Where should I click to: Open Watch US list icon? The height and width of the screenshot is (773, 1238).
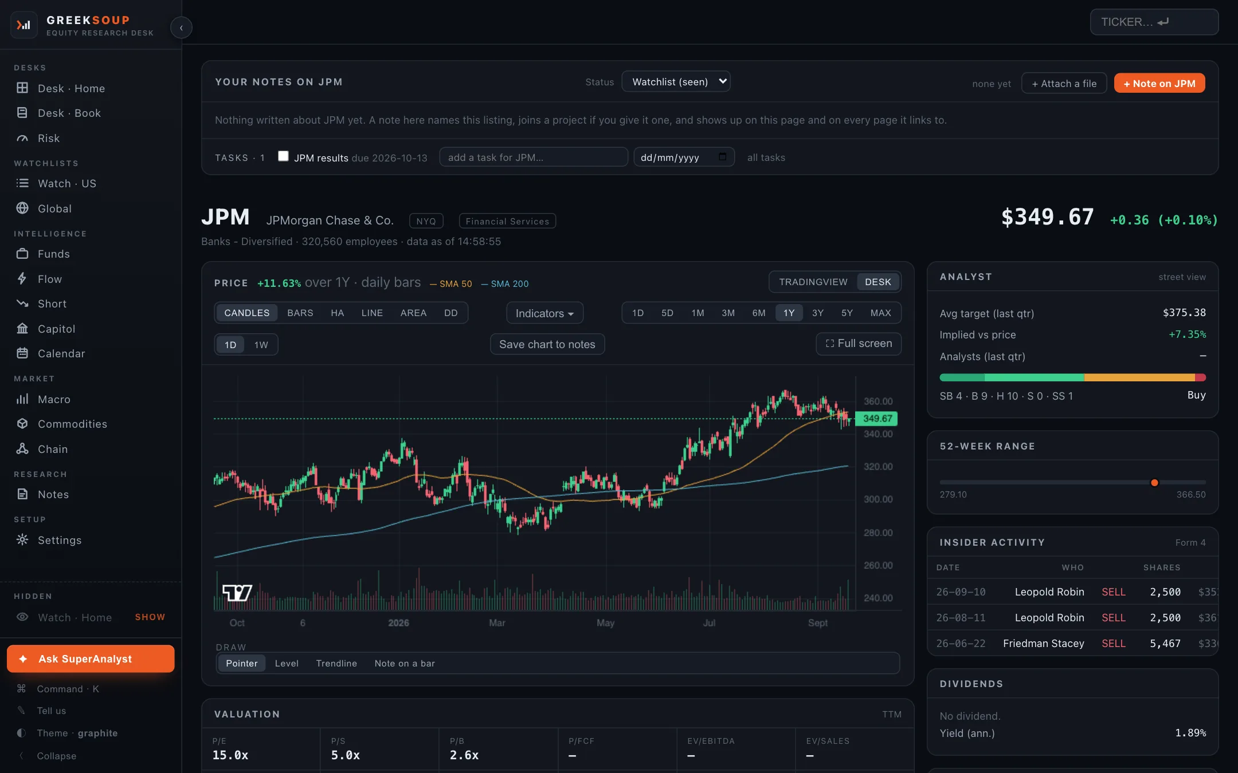tap(22, 183)
